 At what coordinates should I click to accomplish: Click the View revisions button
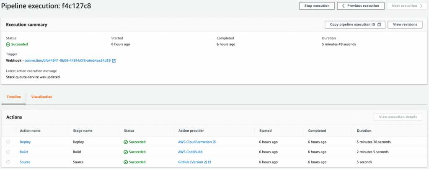405,25
